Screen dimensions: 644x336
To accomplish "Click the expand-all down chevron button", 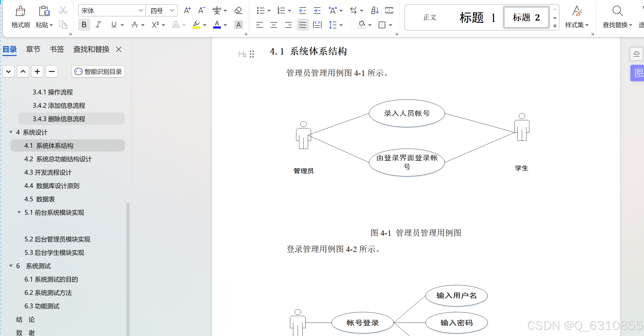I will pos(8,71).
